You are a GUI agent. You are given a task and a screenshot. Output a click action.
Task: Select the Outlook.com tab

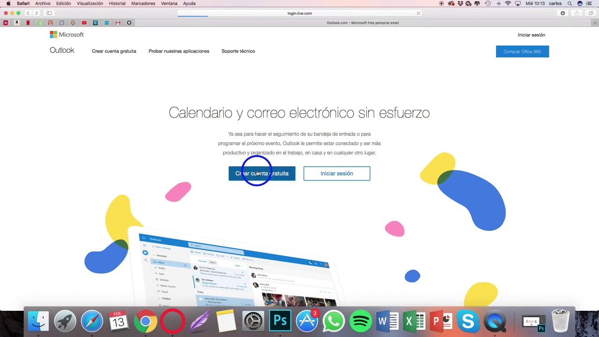pos(363,22)
